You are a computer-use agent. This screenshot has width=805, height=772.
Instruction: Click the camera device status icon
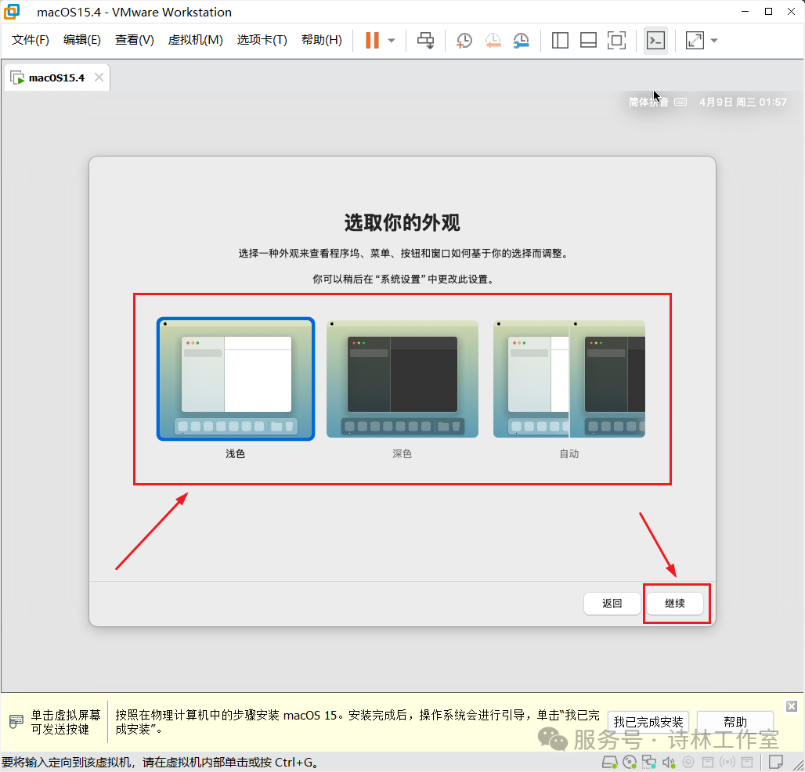688,763
